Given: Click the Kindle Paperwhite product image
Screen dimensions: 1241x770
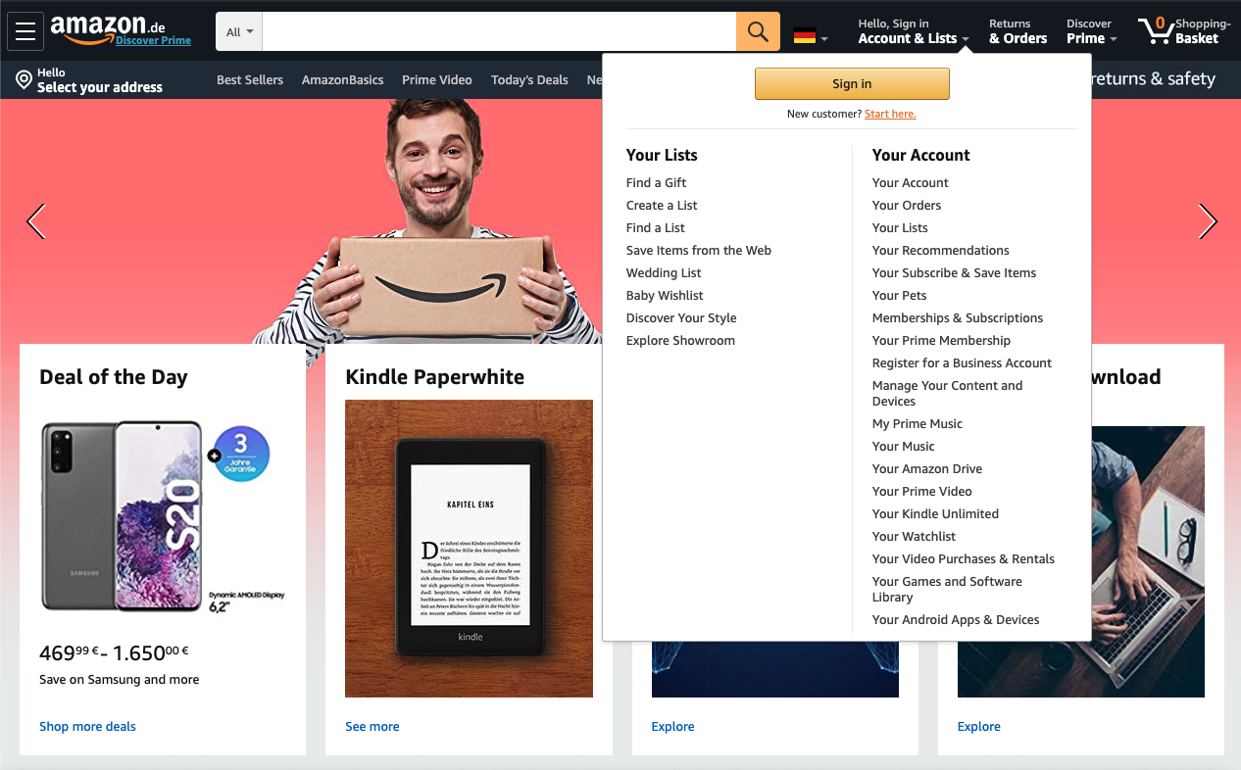Looking at the screenshot, I should (x=469, y=549).
